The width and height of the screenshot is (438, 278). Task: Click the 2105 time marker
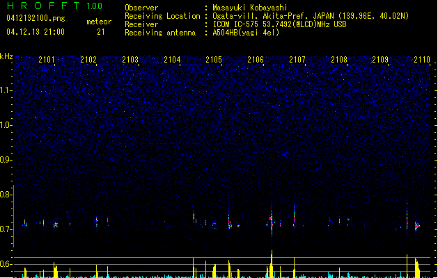tap(214, 60)
